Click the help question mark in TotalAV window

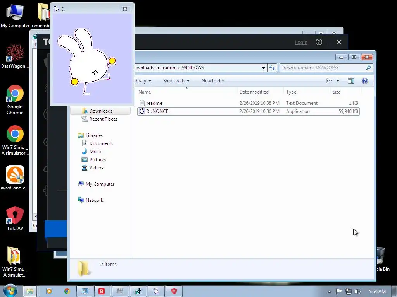coord(319,42)
